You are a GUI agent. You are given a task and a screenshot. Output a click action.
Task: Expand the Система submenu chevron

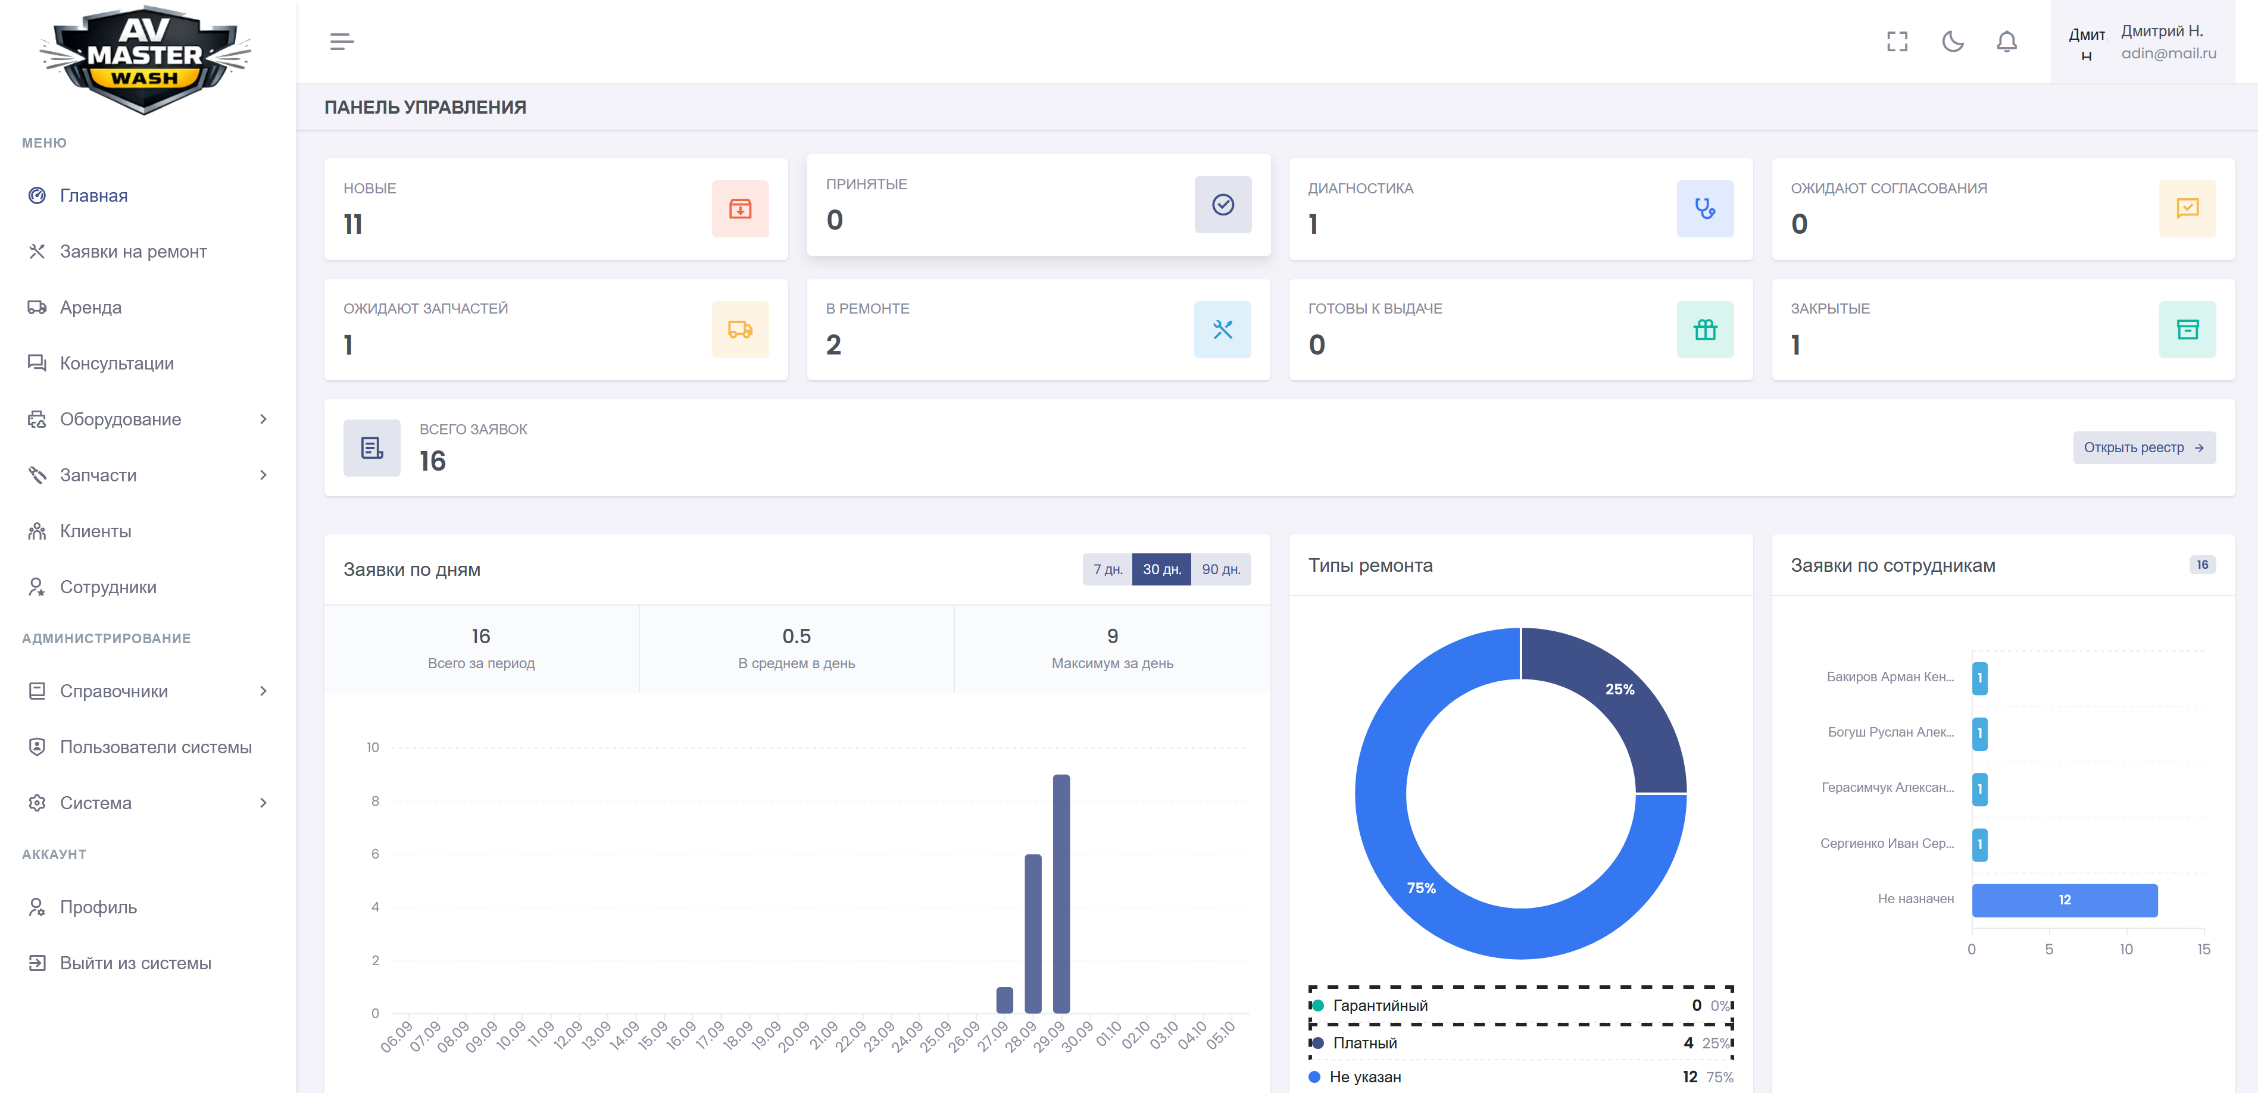click(263, 803)
